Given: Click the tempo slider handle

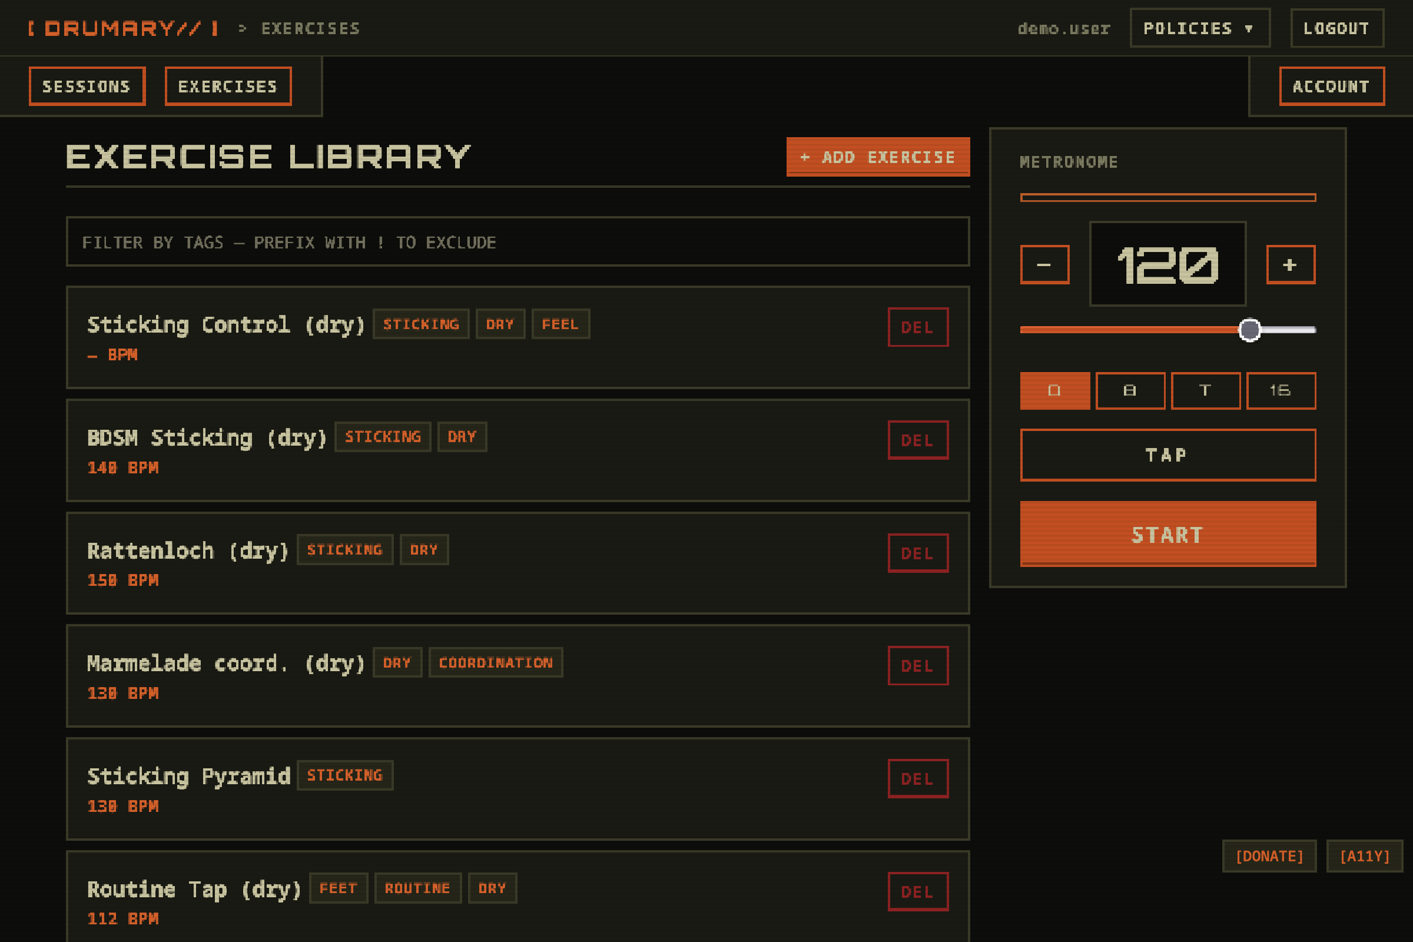Looking at the screenshot, I should click(1249, 330).
